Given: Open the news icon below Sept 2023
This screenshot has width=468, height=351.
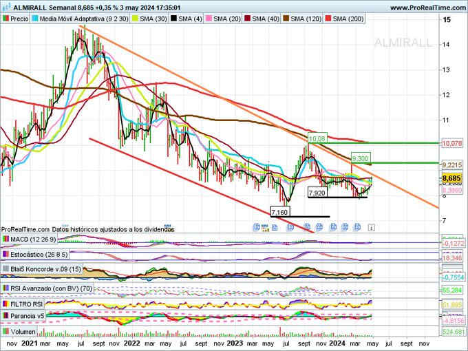Looking at the screenshot, I should 308,227.
